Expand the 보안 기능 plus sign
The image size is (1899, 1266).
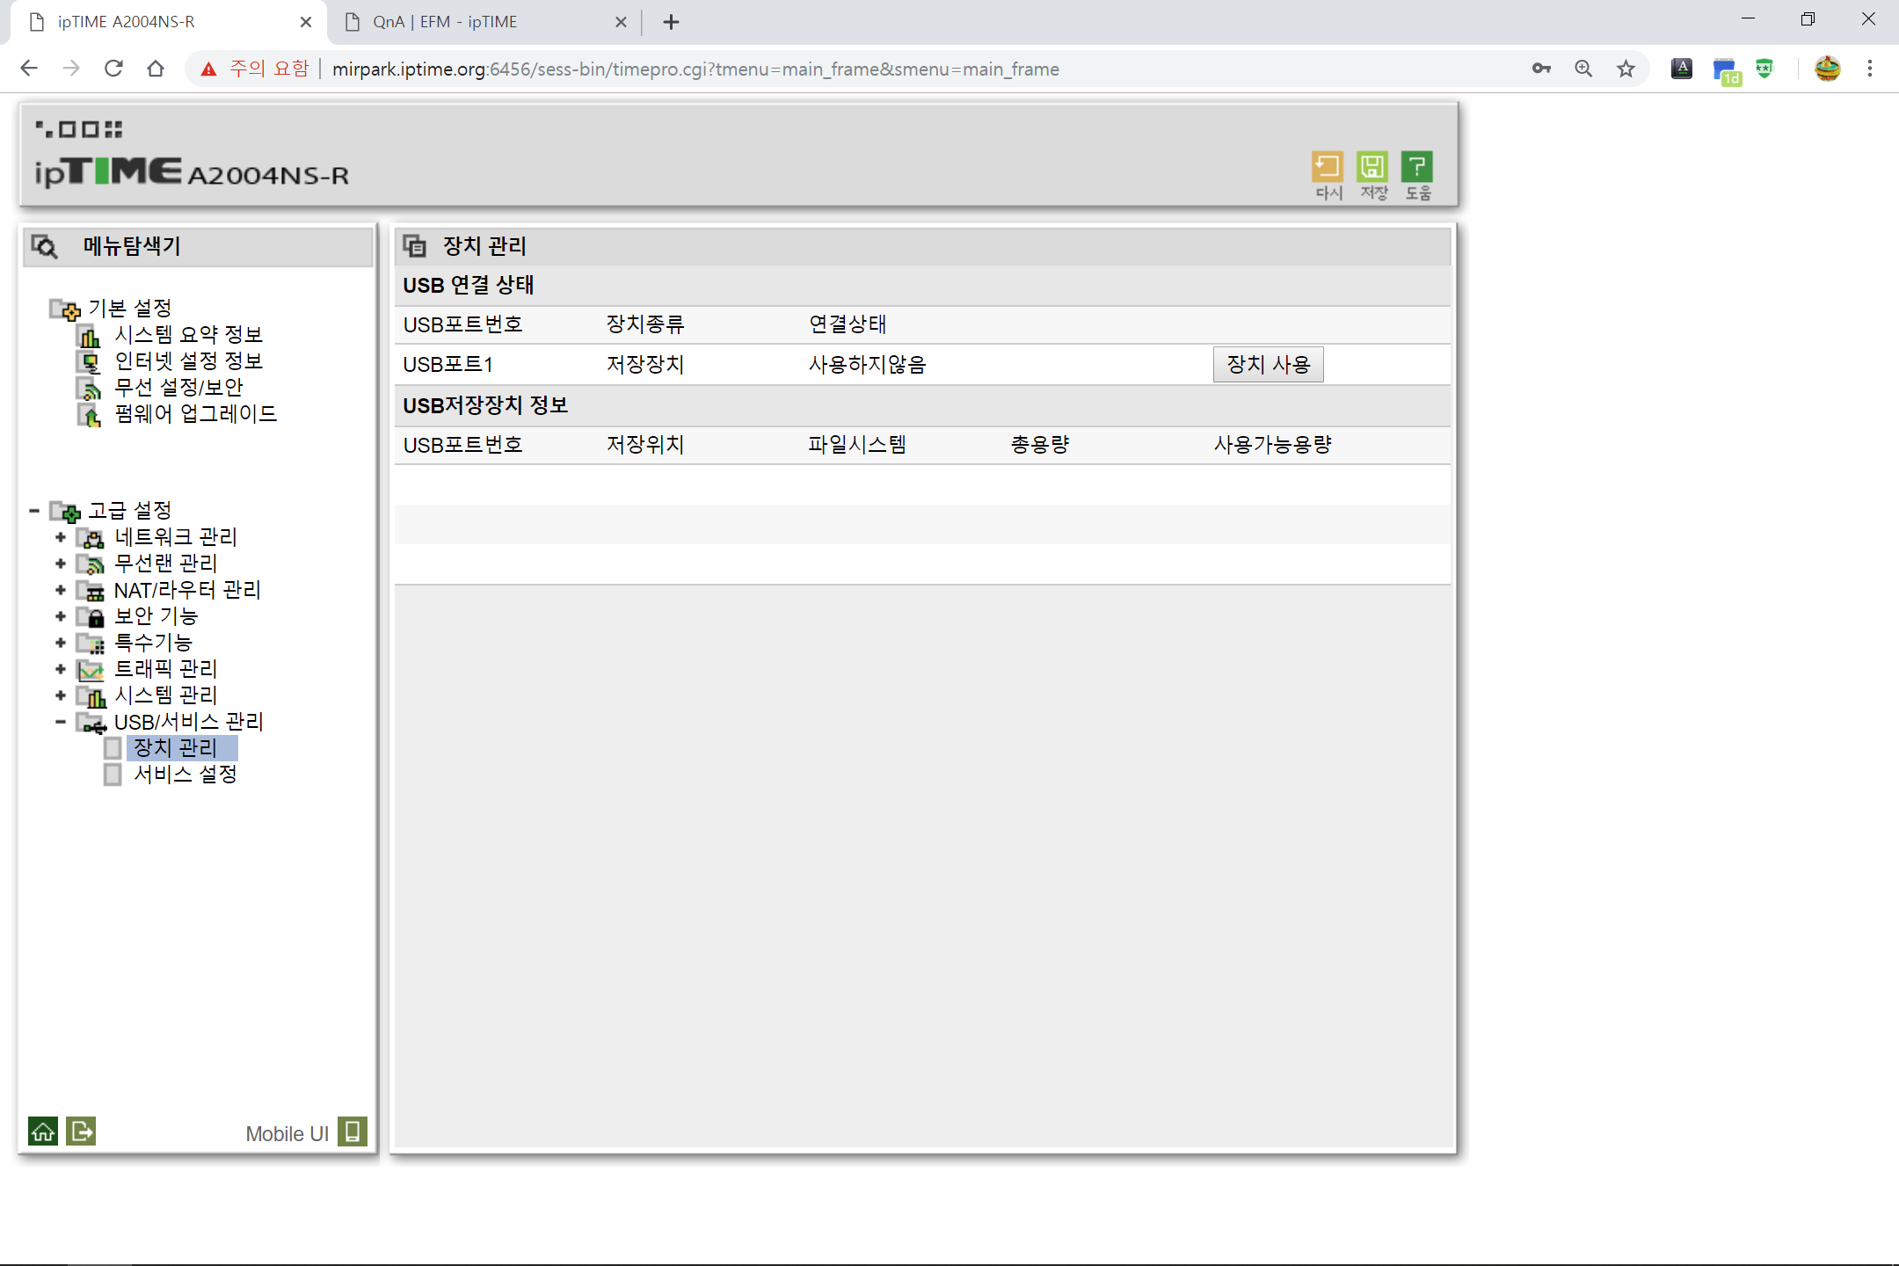[61, 616]
